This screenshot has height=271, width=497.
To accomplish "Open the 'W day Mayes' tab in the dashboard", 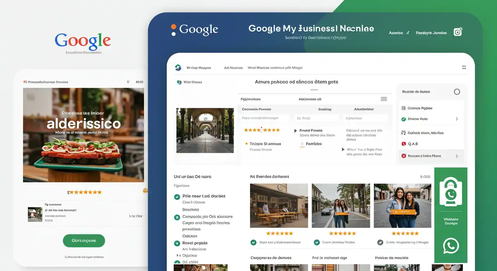I will point(199,68).
